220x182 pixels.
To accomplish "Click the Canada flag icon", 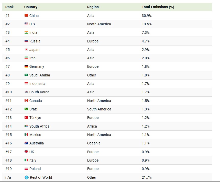I will 26,101.
